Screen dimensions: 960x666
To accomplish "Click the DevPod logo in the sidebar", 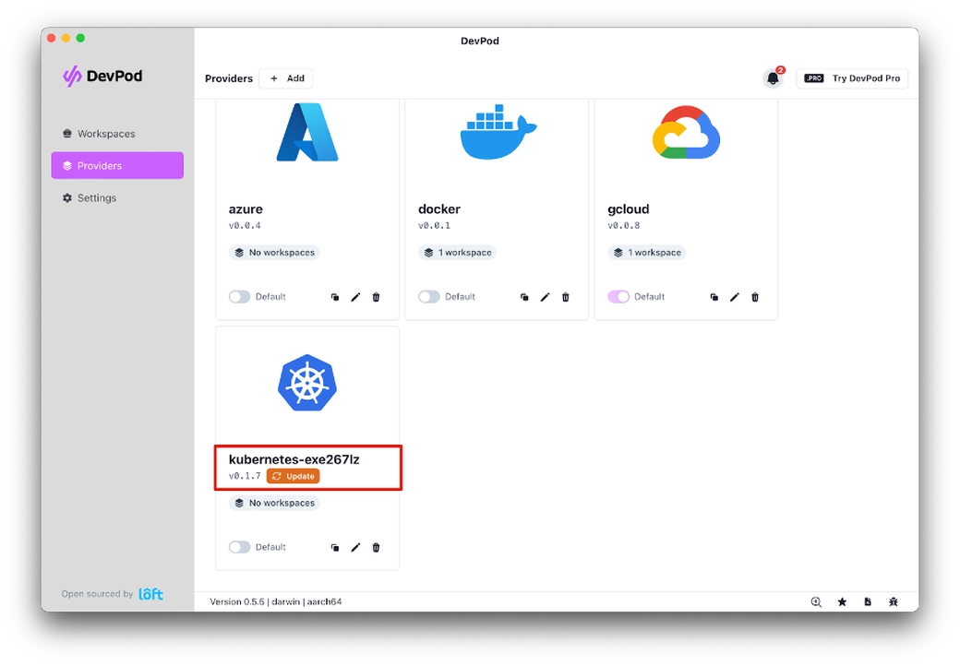I will pyautogui.click(x=102, y=76).
